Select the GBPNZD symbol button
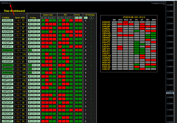Image resolution: width=177 pixels, height=123 pixels. click(8, 91)
